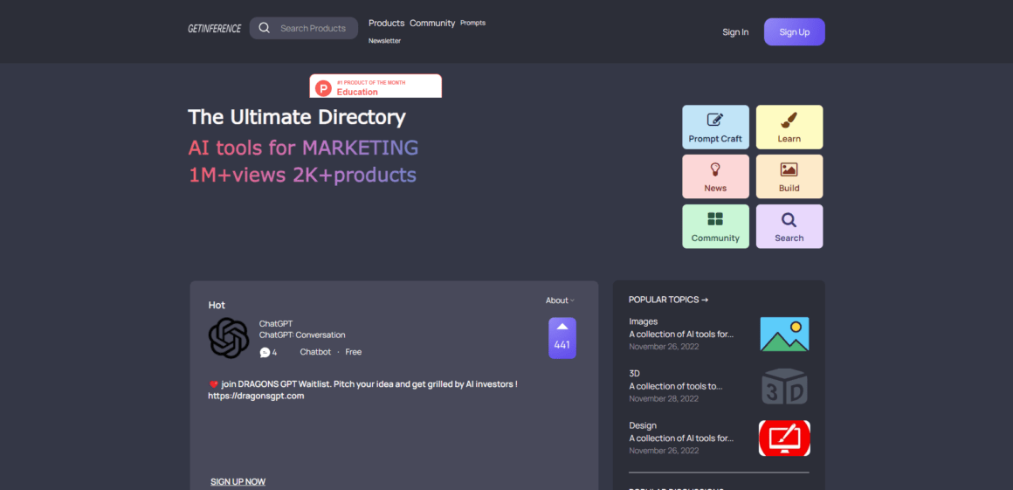Image resolution: width=1013 pixels, height=490 pixels.
Task: Click the comments bubble icon on ChatGPT
Action: 265,352
